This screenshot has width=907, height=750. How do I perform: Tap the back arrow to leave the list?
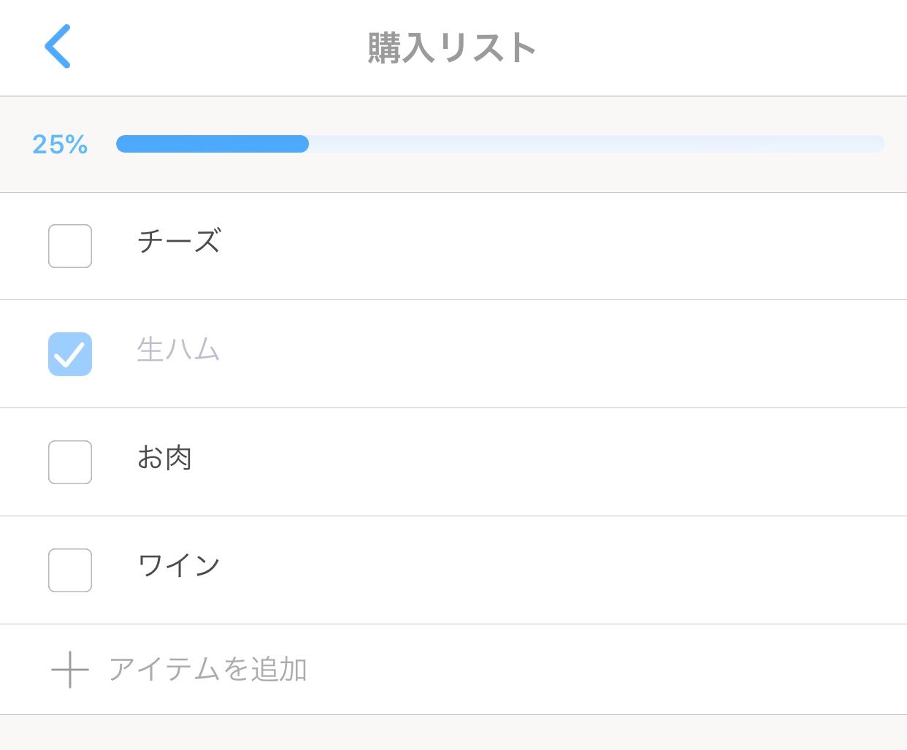58,46
